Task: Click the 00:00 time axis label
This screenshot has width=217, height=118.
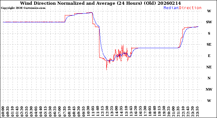Action: click(3, 112)
